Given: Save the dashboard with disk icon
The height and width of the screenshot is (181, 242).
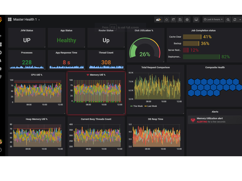Looking at the screenshot, I should pyautogui.click(x=180, y=20).
